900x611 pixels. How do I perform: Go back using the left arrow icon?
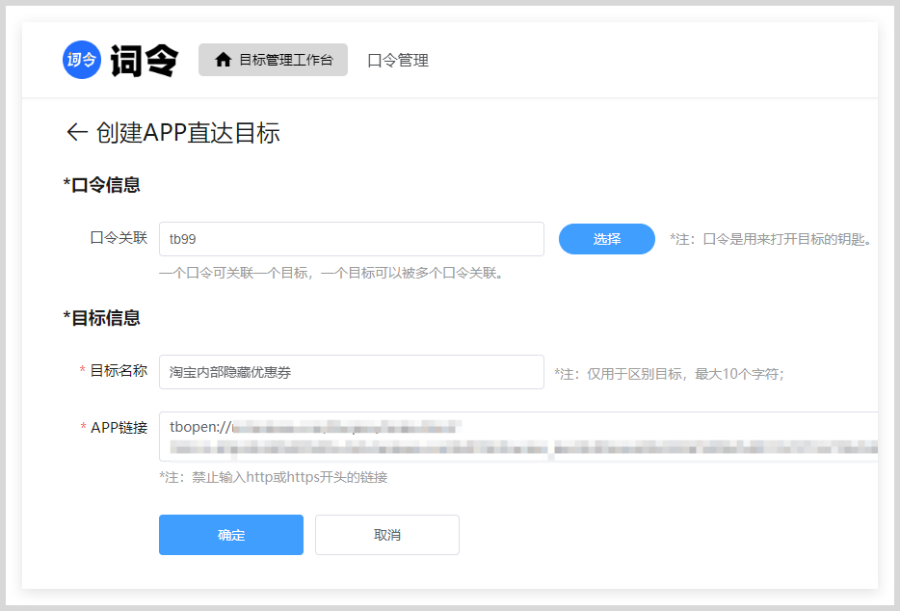[77, 132]
